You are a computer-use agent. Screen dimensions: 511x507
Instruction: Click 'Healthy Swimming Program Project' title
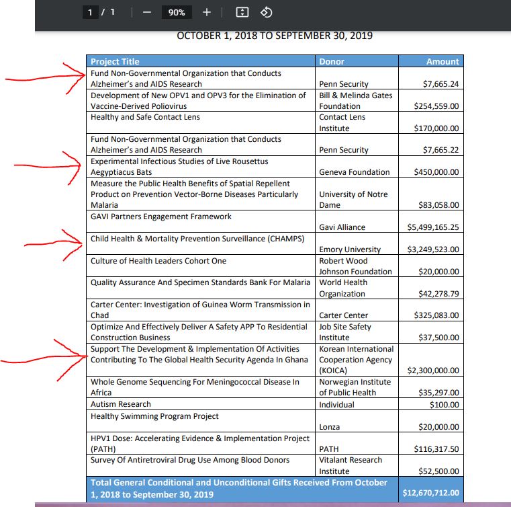[154, 416]
